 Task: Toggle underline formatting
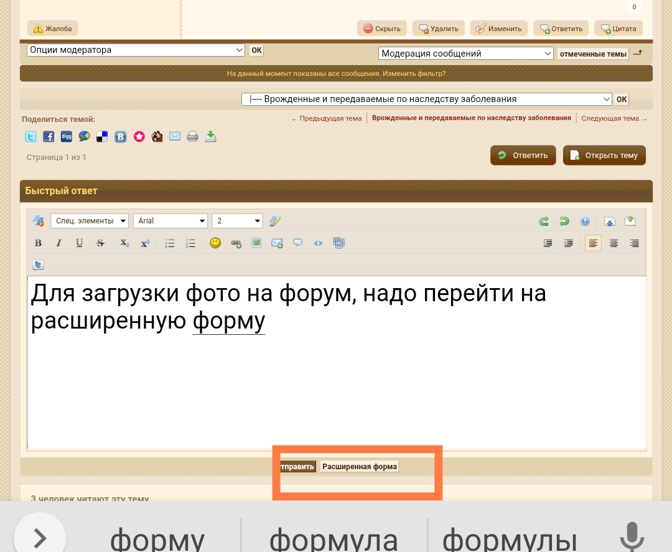pos(79,243)
